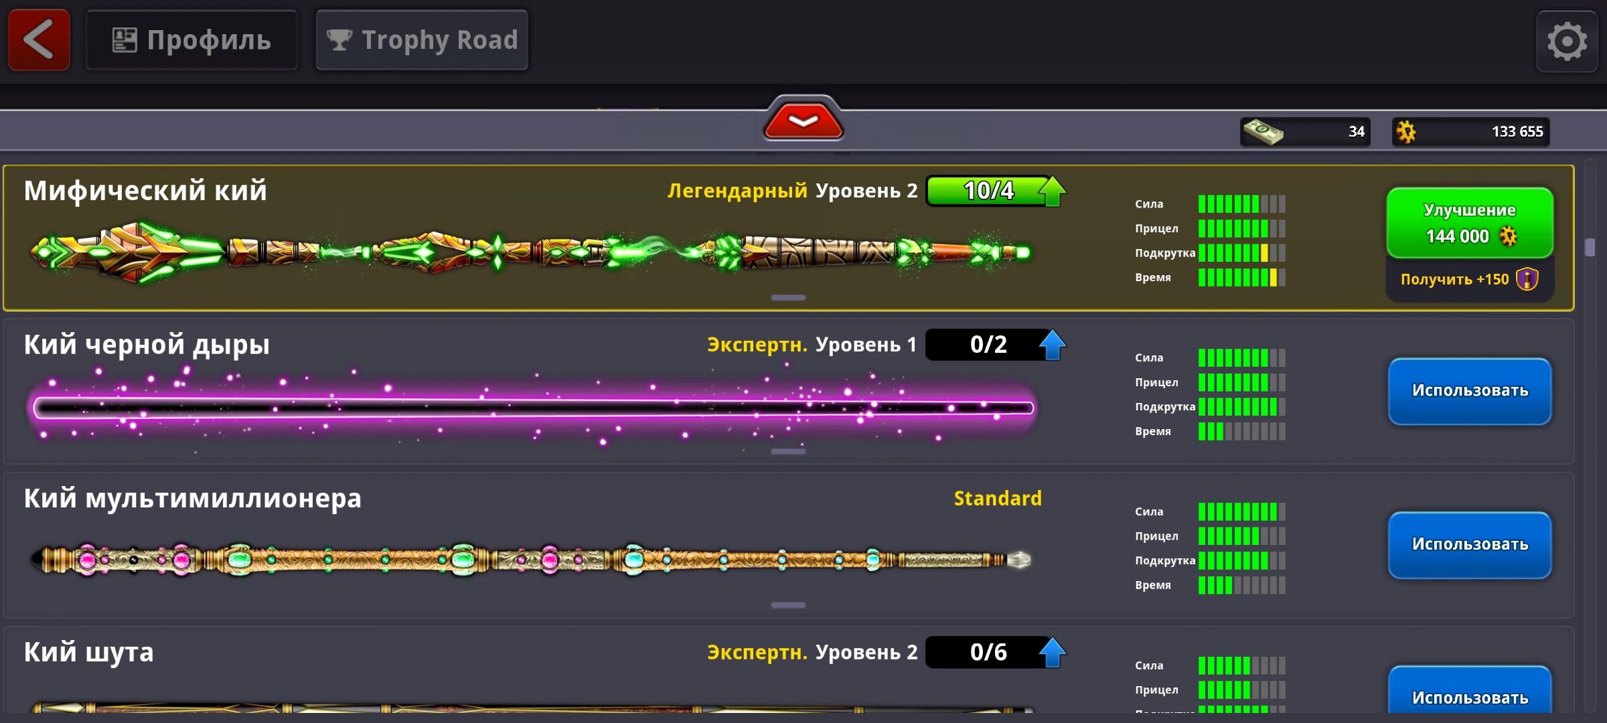
Task: Tap the 0/2 pieces progress bar
Action: 988,345
